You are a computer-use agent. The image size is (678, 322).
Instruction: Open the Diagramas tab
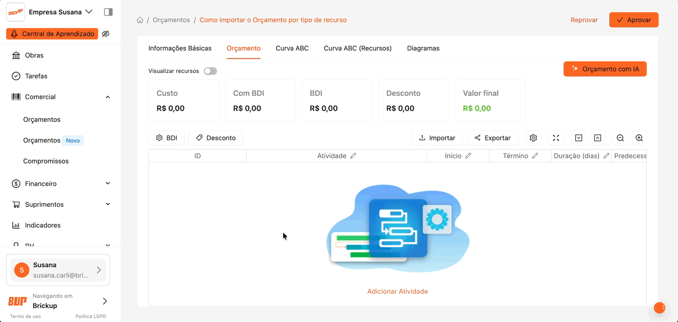point(423,48)
